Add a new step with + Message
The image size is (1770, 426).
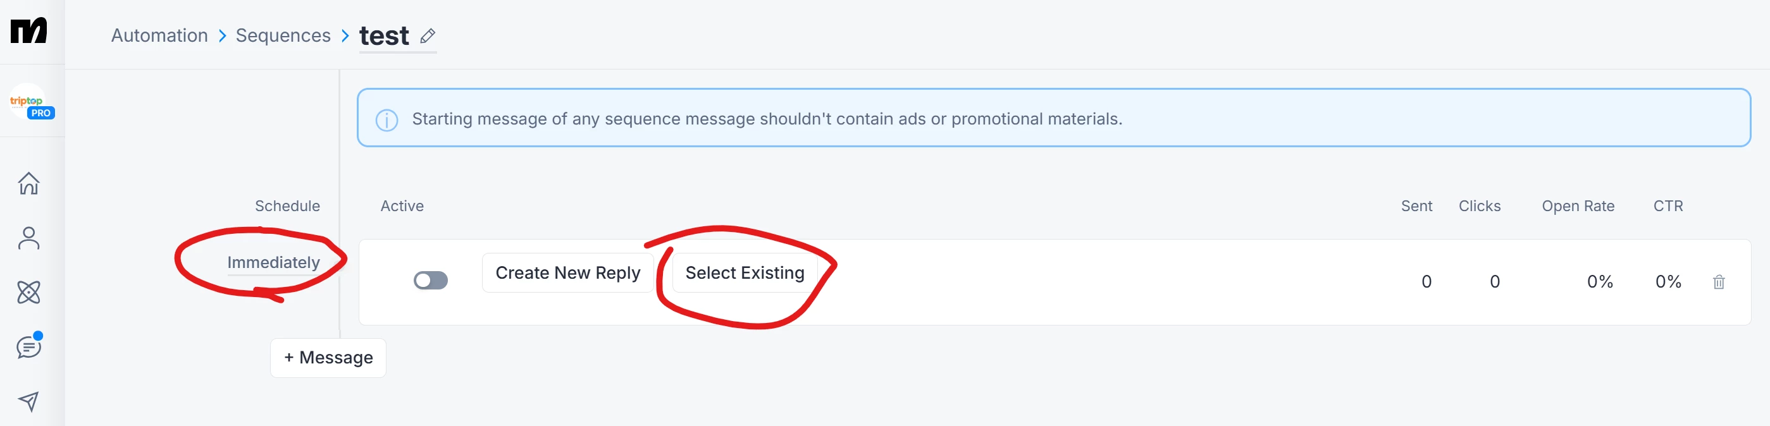pos(328,358)
